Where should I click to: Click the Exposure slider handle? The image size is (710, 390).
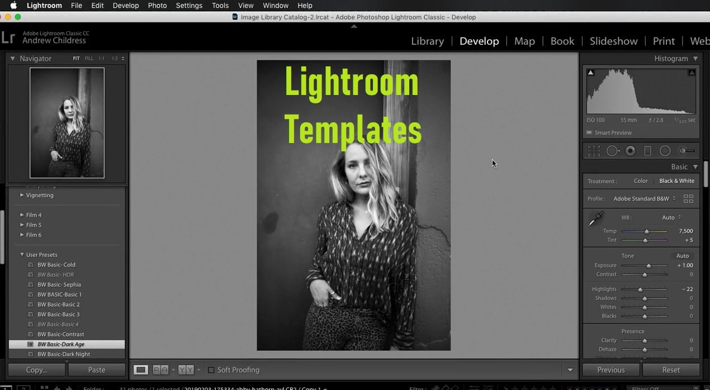click(x=649, y=265)
